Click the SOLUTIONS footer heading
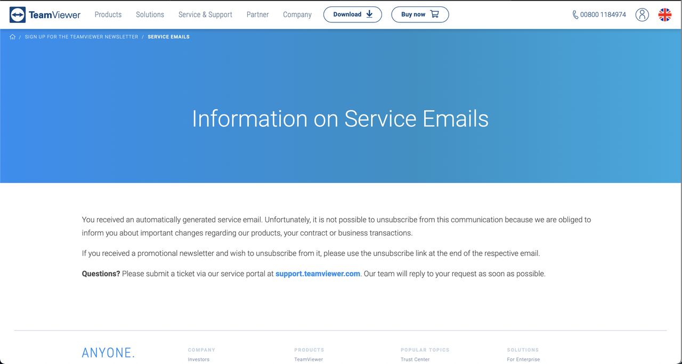The image size is (682, 364). 523,350
